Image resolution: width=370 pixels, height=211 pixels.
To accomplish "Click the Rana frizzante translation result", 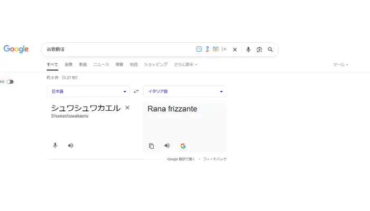I will [172, 109].
